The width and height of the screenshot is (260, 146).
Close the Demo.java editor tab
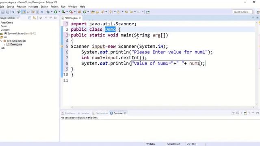[80, 18]
